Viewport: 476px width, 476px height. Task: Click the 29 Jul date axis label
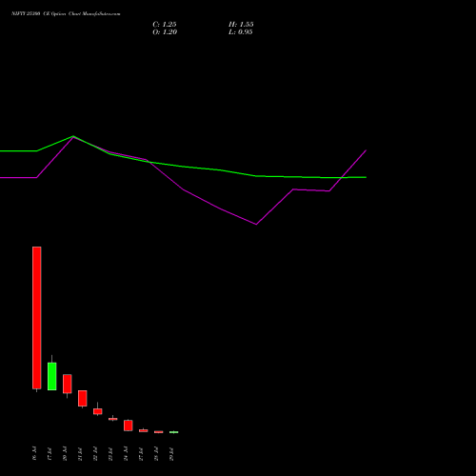171,454
